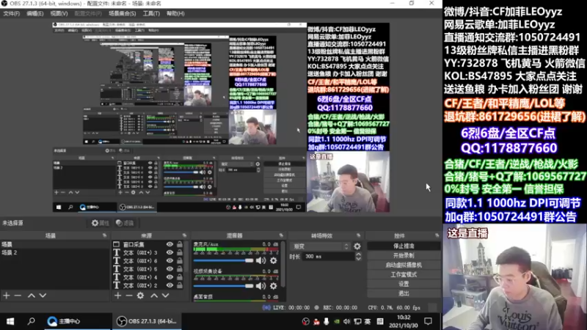Add a new scene with plus icon

[7, 296]
